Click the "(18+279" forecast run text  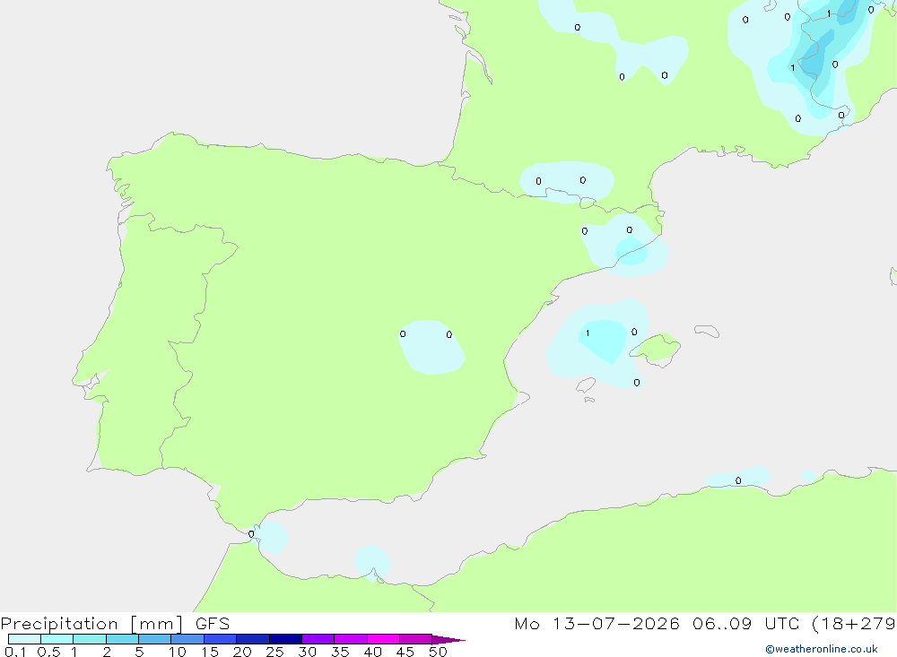click(x=854, y=624)
